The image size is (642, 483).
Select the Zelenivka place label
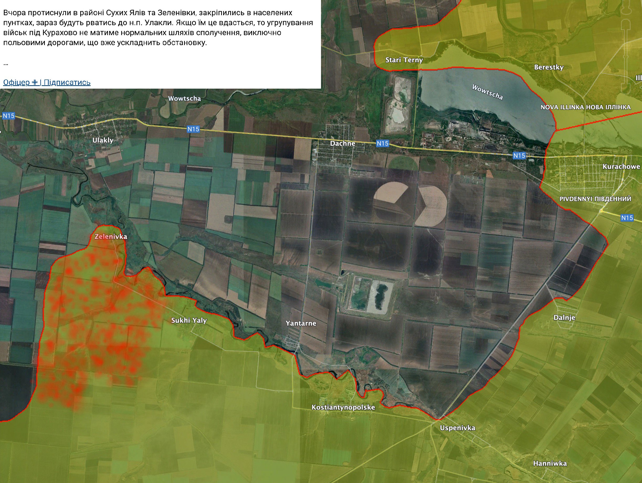point(111,237)
